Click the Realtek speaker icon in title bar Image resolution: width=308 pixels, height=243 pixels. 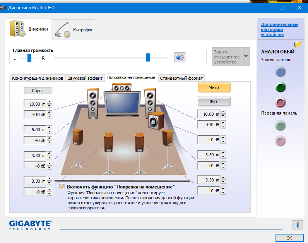[x=3, y=8]
